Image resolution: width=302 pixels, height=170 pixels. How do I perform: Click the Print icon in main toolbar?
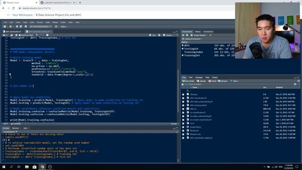click(26, 26)
